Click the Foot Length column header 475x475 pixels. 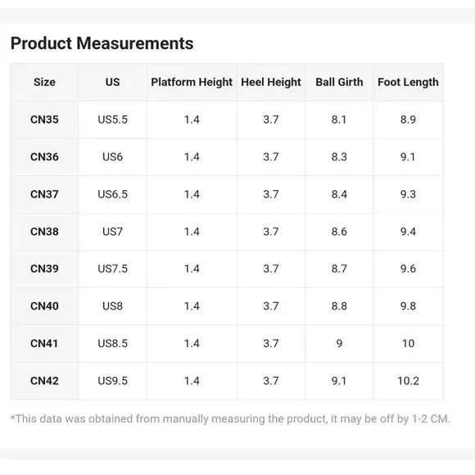408,82
